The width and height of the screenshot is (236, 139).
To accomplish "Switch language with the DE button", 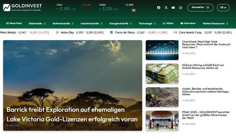I will (x=223, y=8).
